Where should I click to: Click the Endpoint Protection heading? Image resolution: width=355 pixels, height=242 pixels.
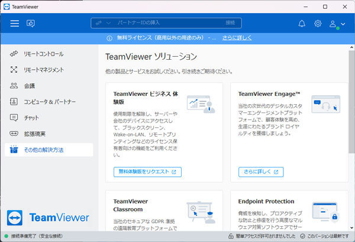coord(266,201)
